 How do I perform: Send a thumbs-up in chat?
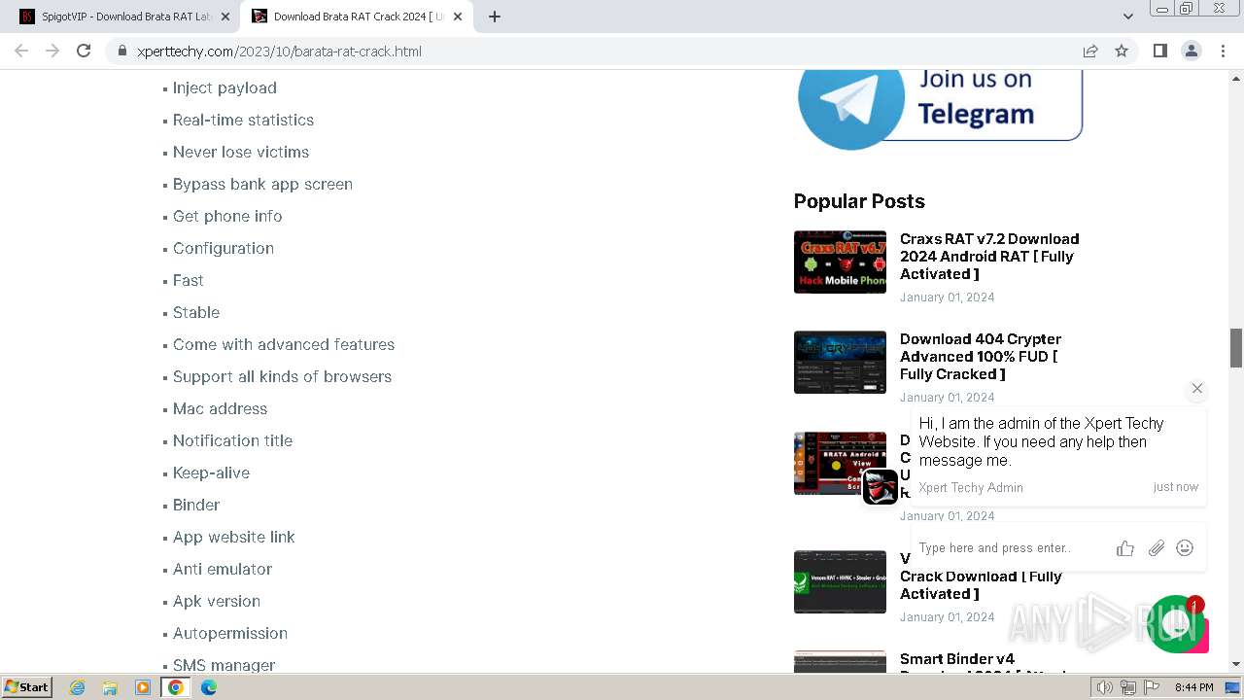(1125, 548)
